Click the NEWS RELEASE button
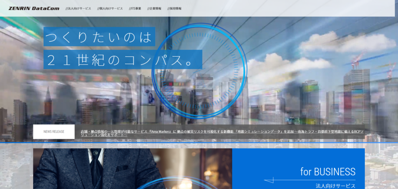This screenshot has width=398, height=189. 54,131
